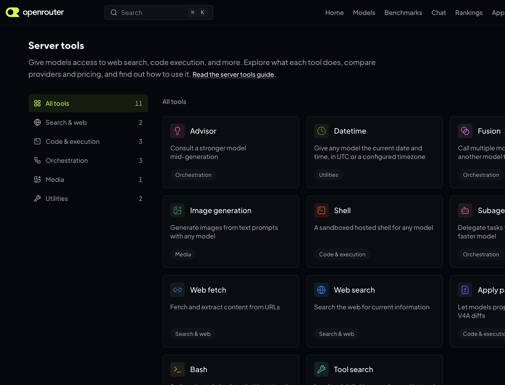Filter by Media category
Image resolution: width=505 pixels, height=385 pixels.
point(88,179)
